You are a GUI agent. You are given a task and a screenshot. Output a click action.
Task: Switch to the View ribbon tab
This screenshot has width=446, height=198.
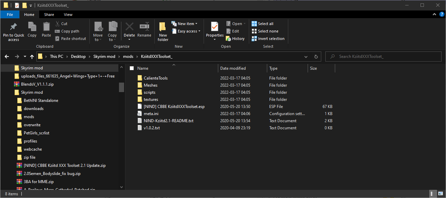68,15
